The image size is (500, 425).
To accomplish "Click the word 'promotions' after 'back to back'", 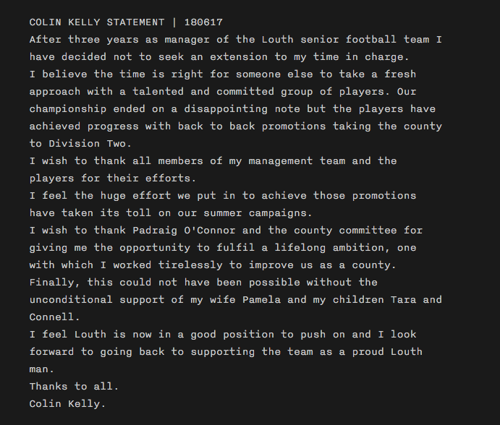I will click(x=294, y=126).
